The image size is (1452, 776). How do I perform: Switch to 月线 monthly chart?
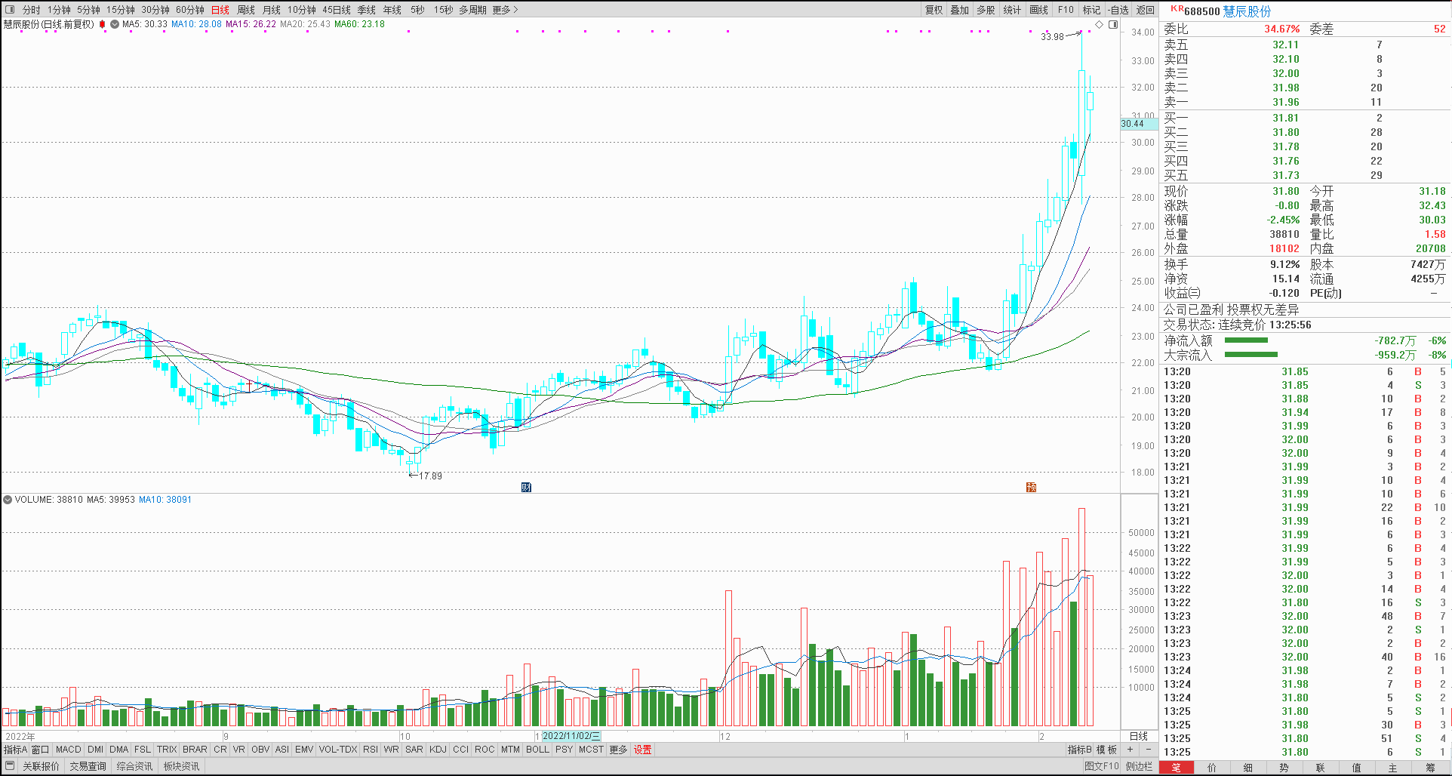coord(272,10)
